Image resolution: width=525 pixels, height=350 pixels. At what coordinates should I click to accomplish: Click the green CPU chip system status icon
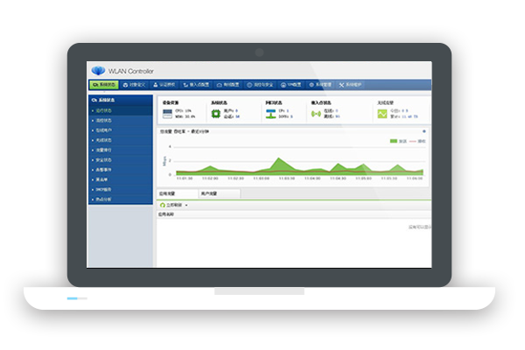[x=216, y=113]
